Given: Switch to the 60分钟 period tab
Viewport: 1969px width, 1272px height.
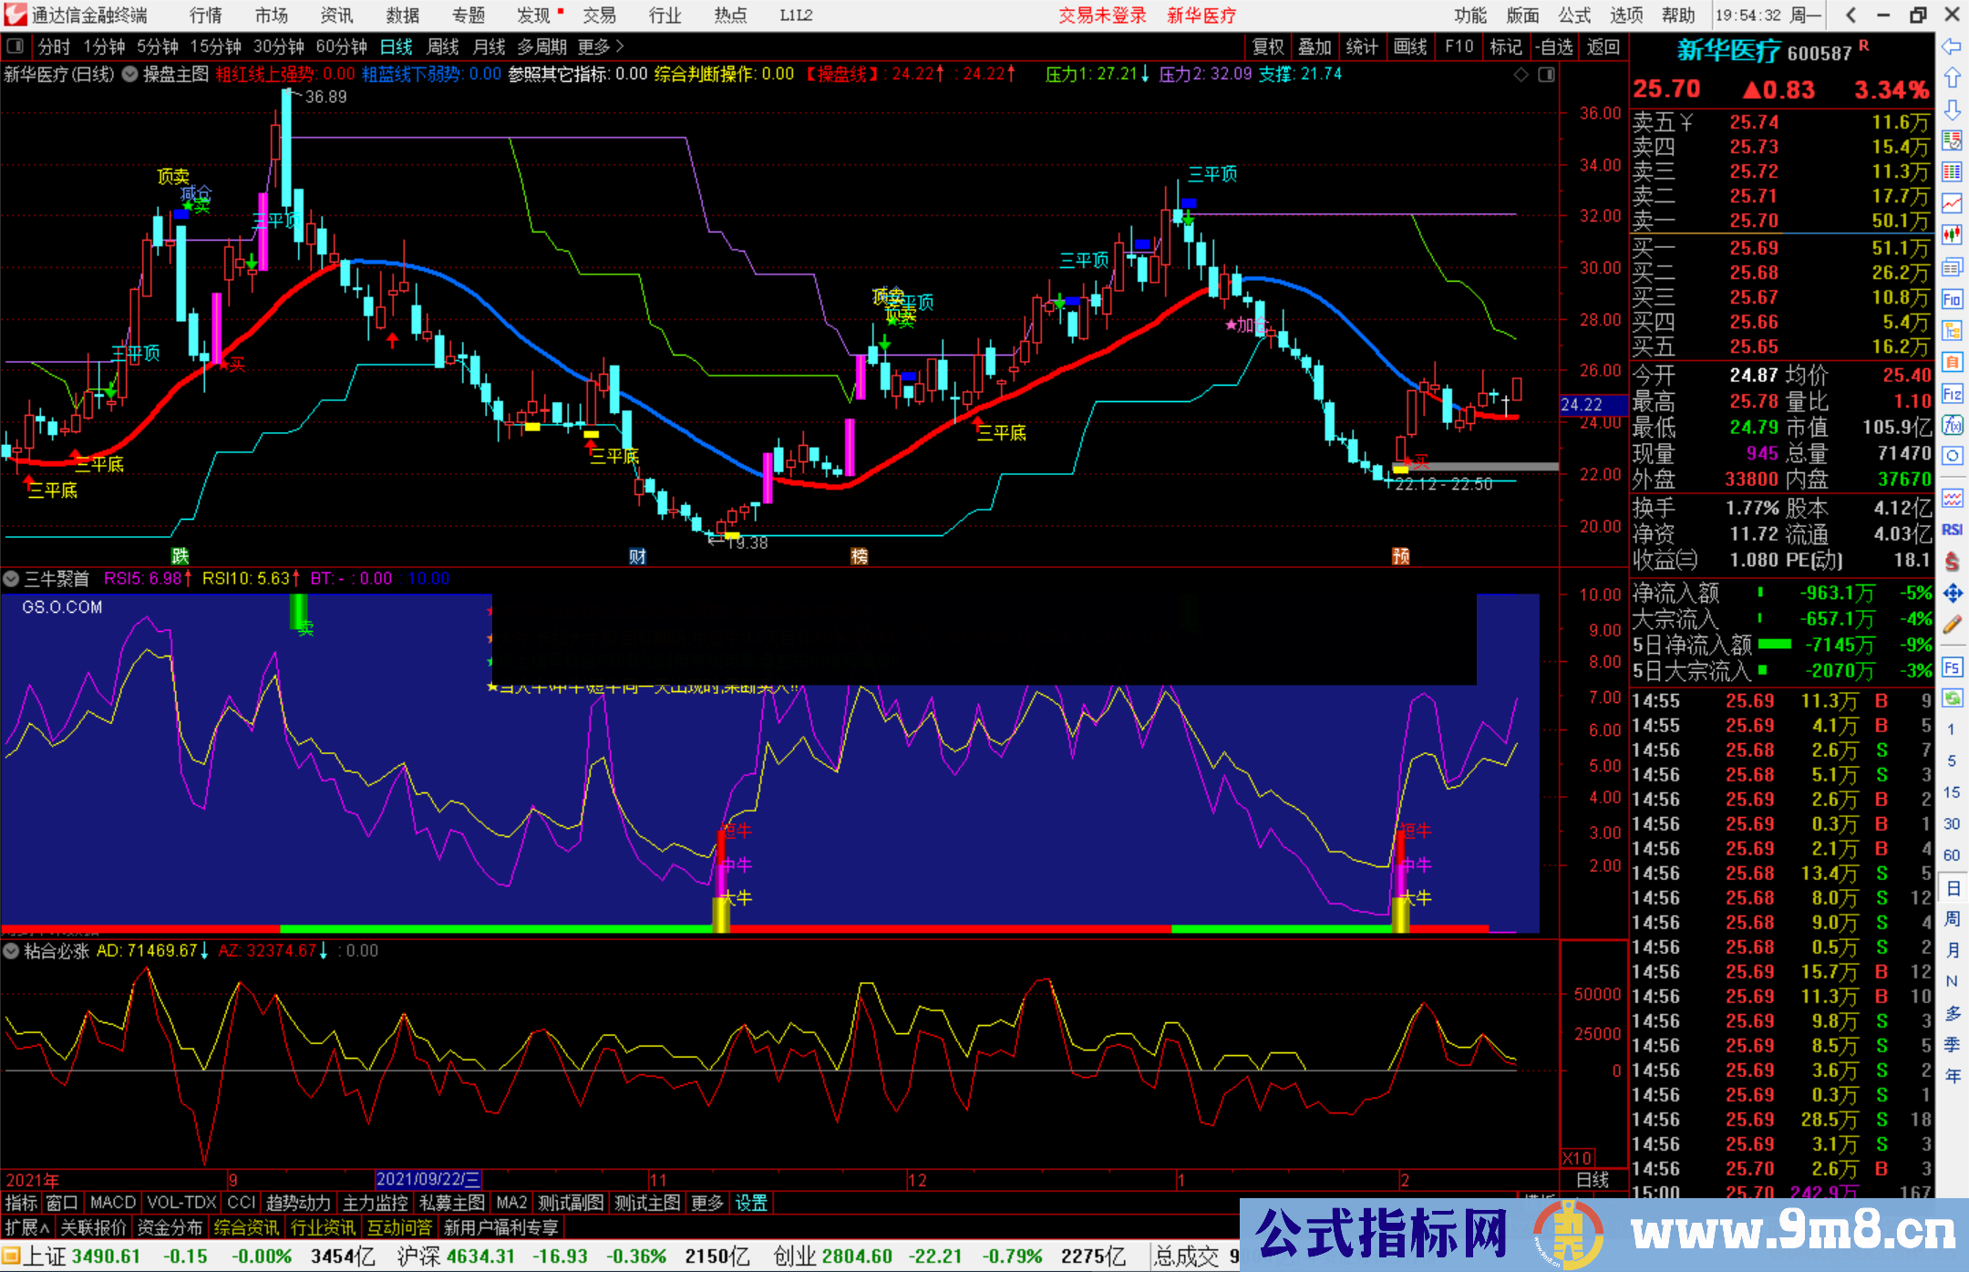Looking at the screenshot, I should (x=342, y=47).
